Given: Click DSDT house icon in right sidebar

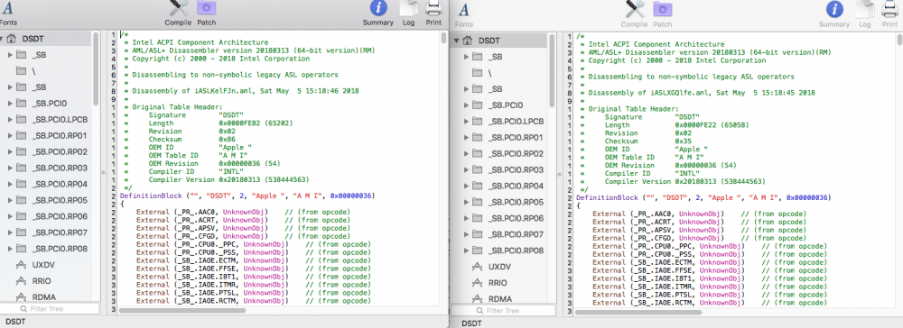Looking at the screenshot, I should point(468,41).
